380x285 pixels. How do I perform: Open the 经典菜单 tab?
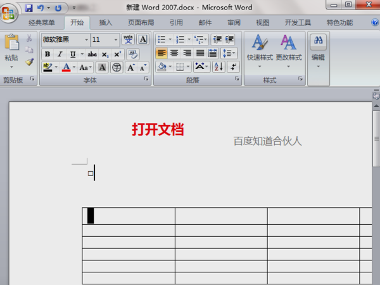click(x=42, y=23)
